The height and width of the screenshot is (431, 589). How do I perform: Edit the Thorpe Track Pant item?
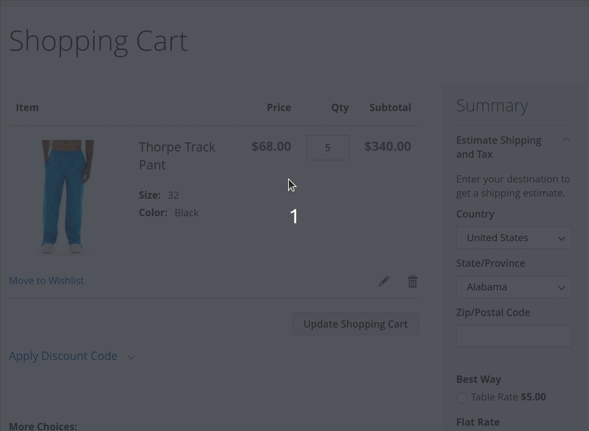(384, 281)
